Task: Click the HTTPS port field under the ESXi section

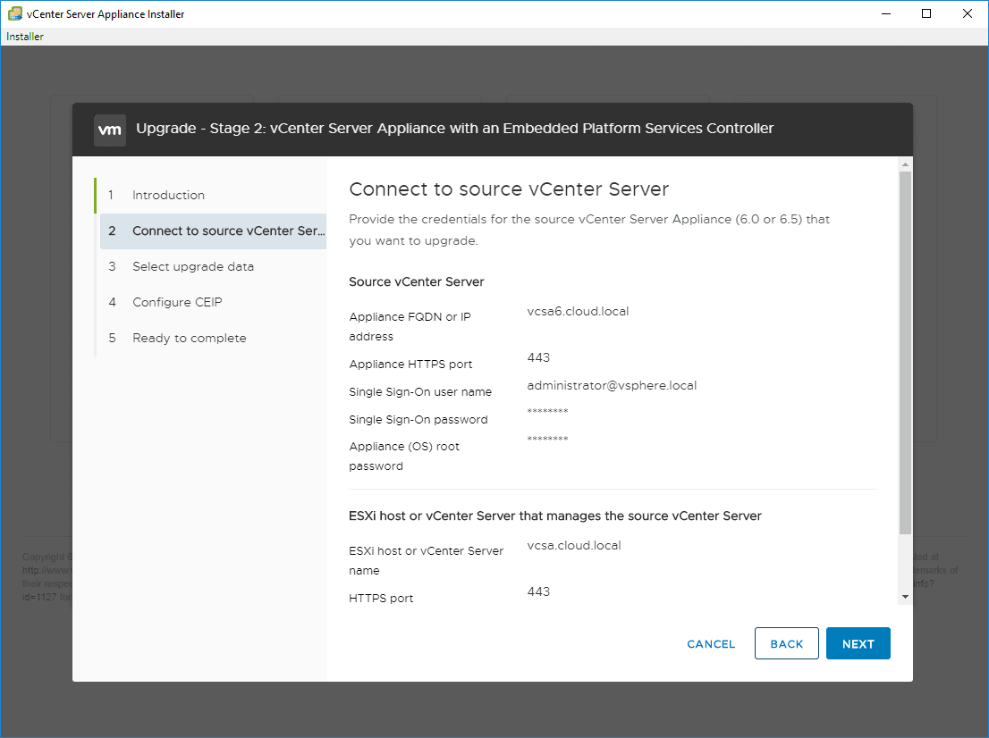Action: (539, 591)
